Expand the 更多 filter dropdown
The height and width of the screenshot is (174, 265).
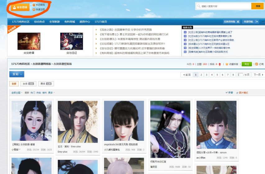(51, 93)
